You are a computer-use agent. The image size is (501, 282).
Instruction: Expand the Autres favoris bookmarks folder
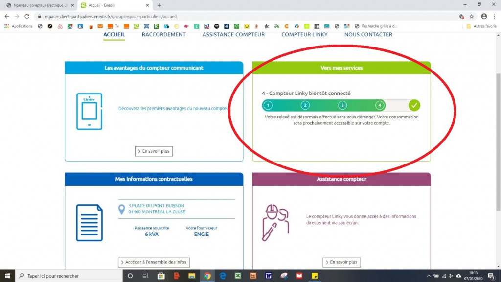click(481, 26)
